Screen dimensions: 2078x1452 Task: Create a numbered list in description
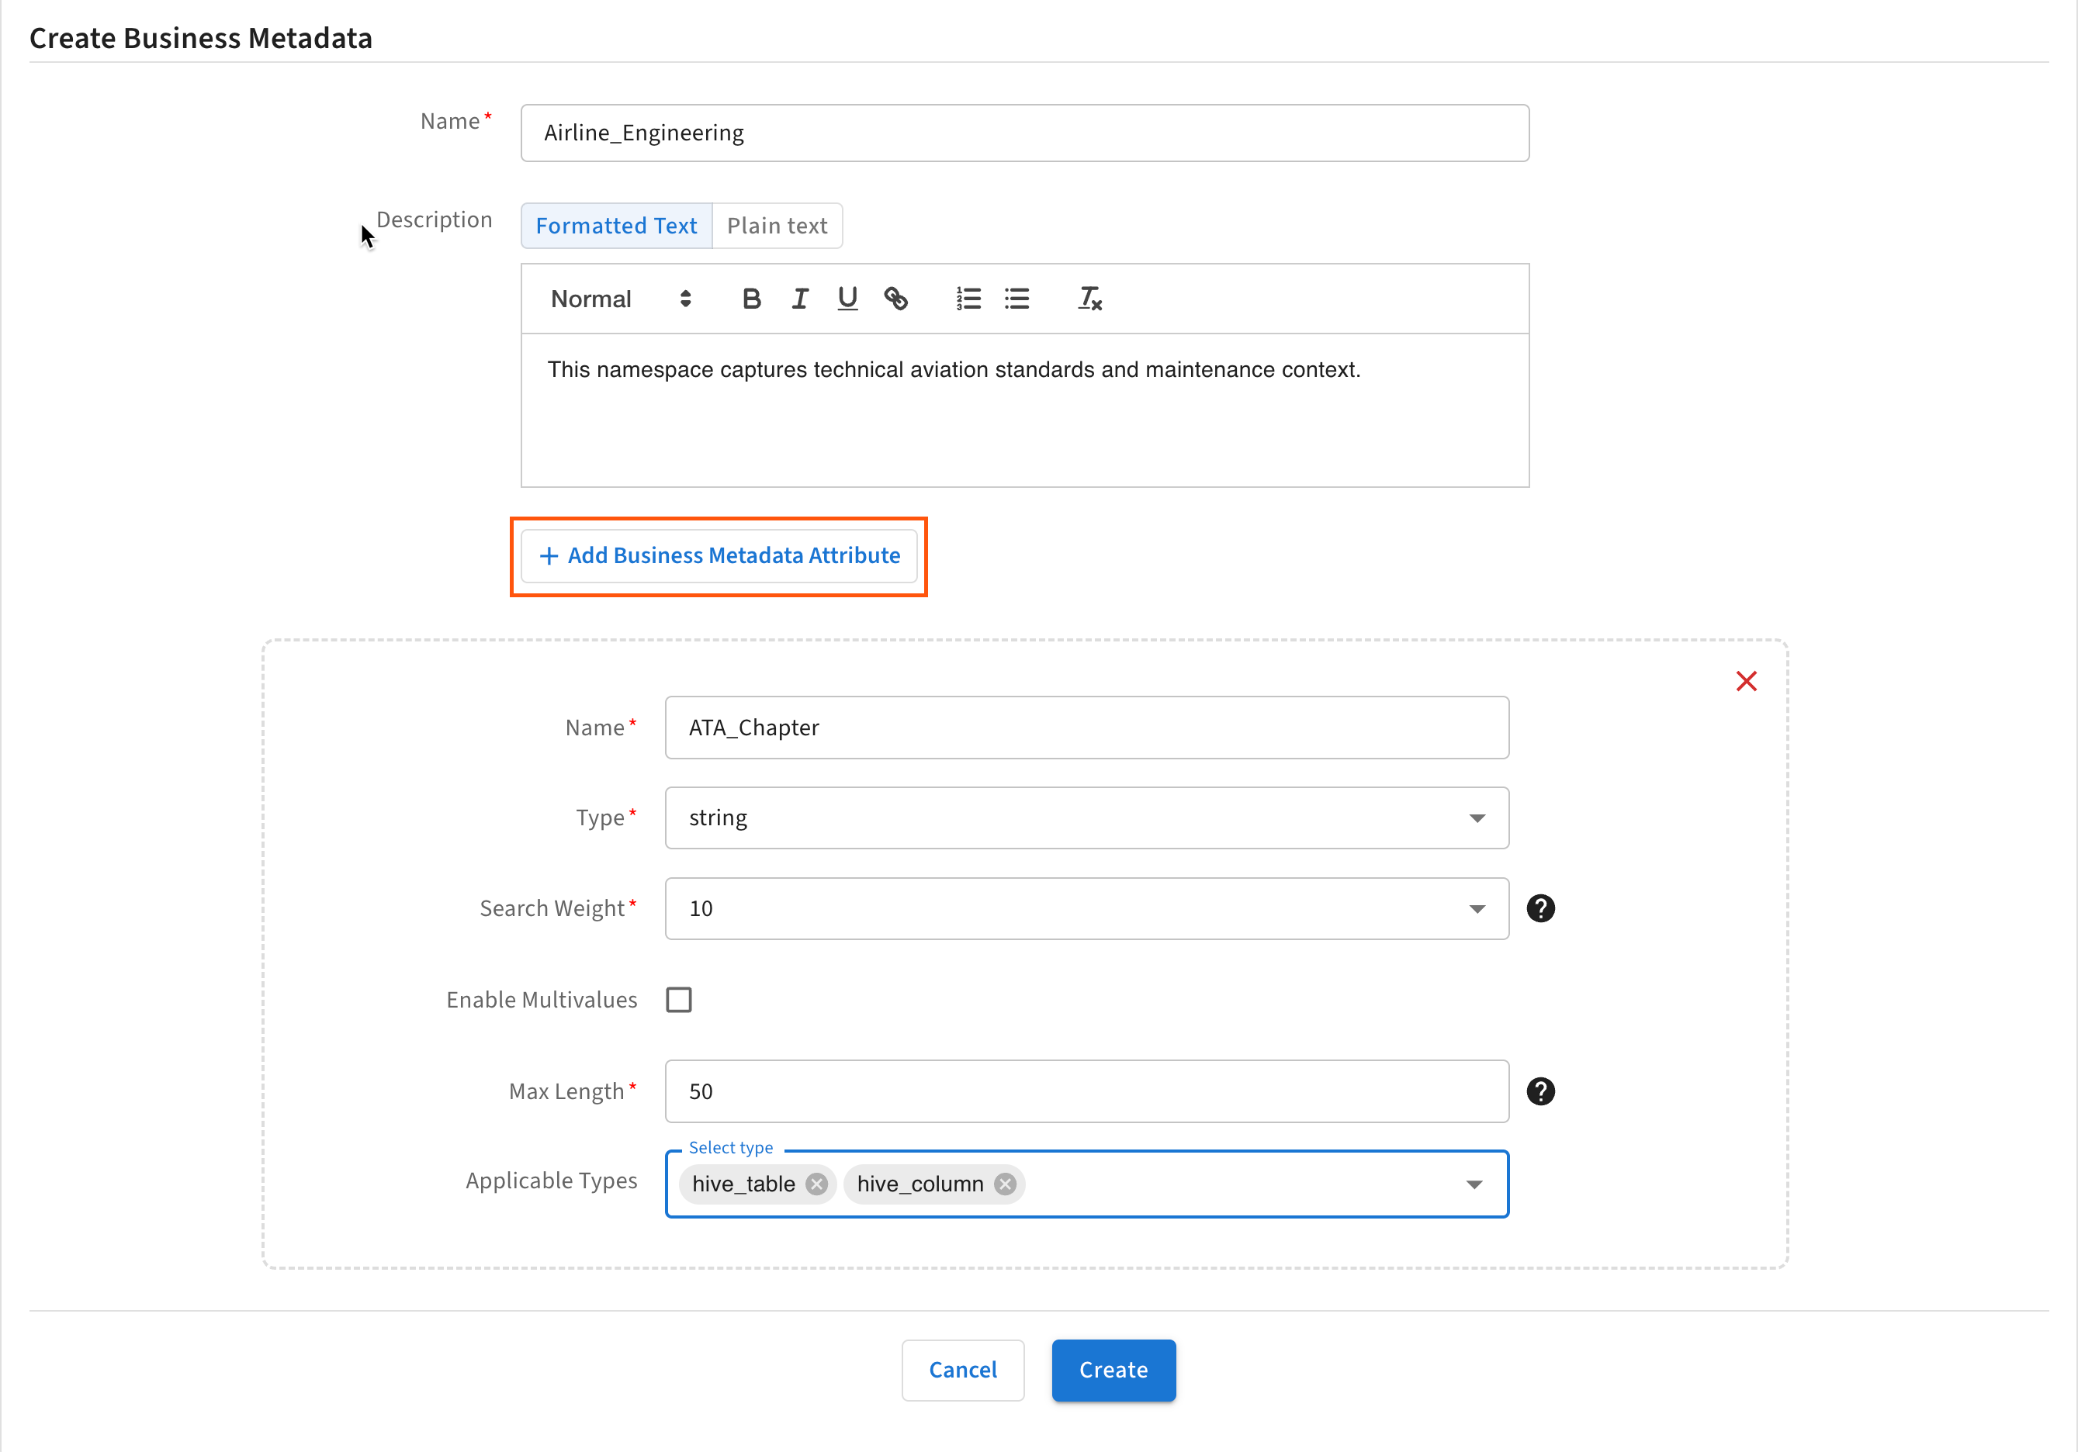coord(968,299)
